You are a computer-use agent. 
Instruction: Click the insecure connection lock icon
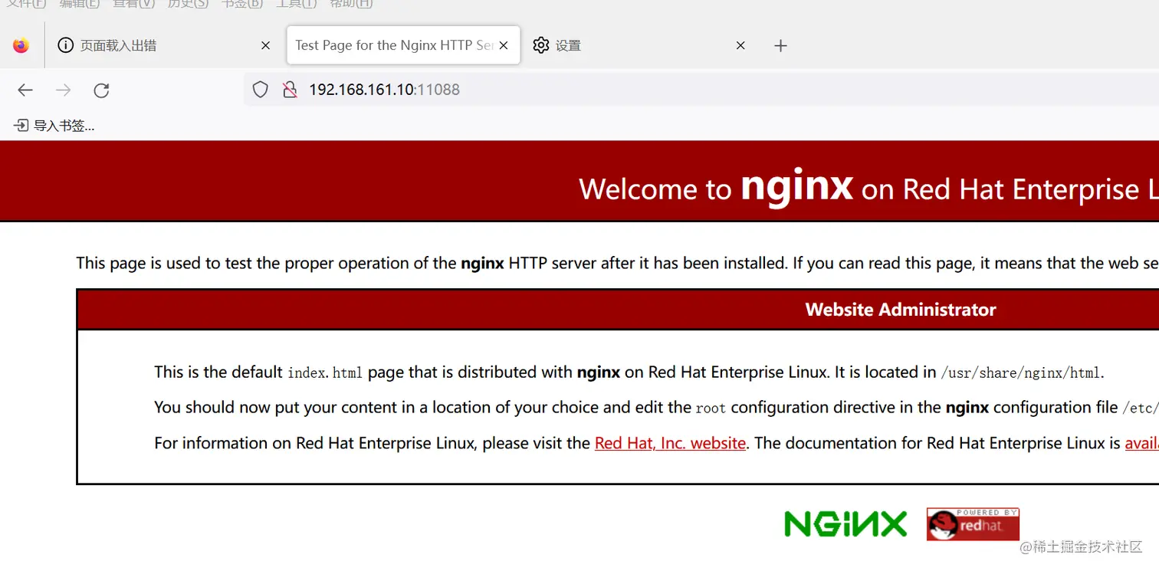click(x=289, y=90)
